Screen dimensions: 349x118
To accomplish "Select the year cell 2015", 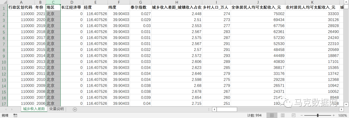I will click(x=40, y=50).
